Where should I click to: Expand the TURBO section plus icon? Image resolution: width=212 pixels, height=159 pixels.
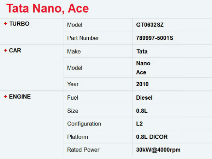coord(5,24)
